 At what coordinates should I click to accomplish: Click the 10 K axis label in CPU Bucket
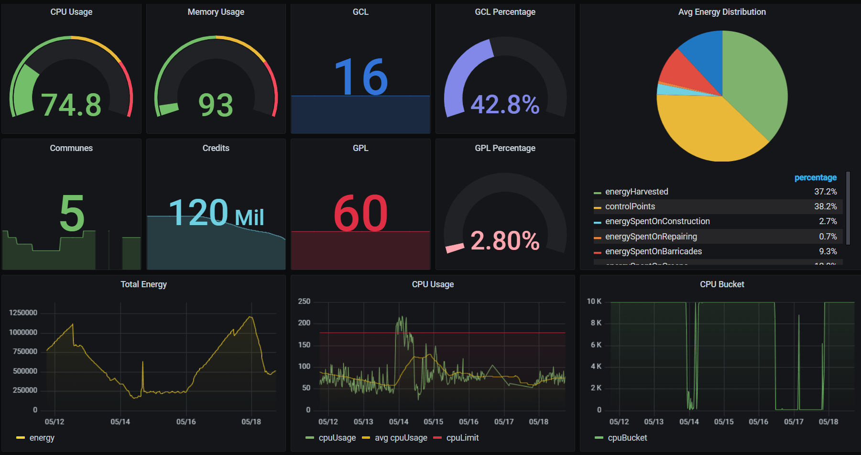pos(594,301)
